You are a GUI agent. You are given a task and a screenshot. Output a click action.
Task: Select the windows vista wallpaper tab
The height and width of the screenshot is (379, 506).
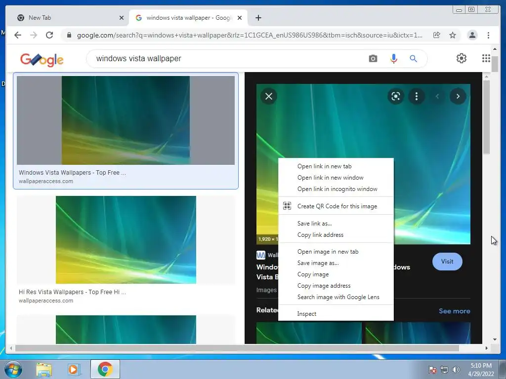point(188,18)
